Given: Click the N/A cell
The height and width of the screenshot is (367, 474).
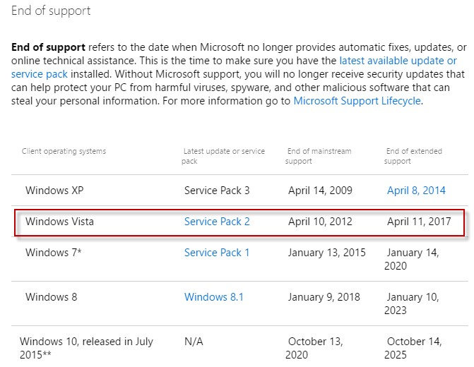Looking at the screenshot, I should [x=194, y=342].
